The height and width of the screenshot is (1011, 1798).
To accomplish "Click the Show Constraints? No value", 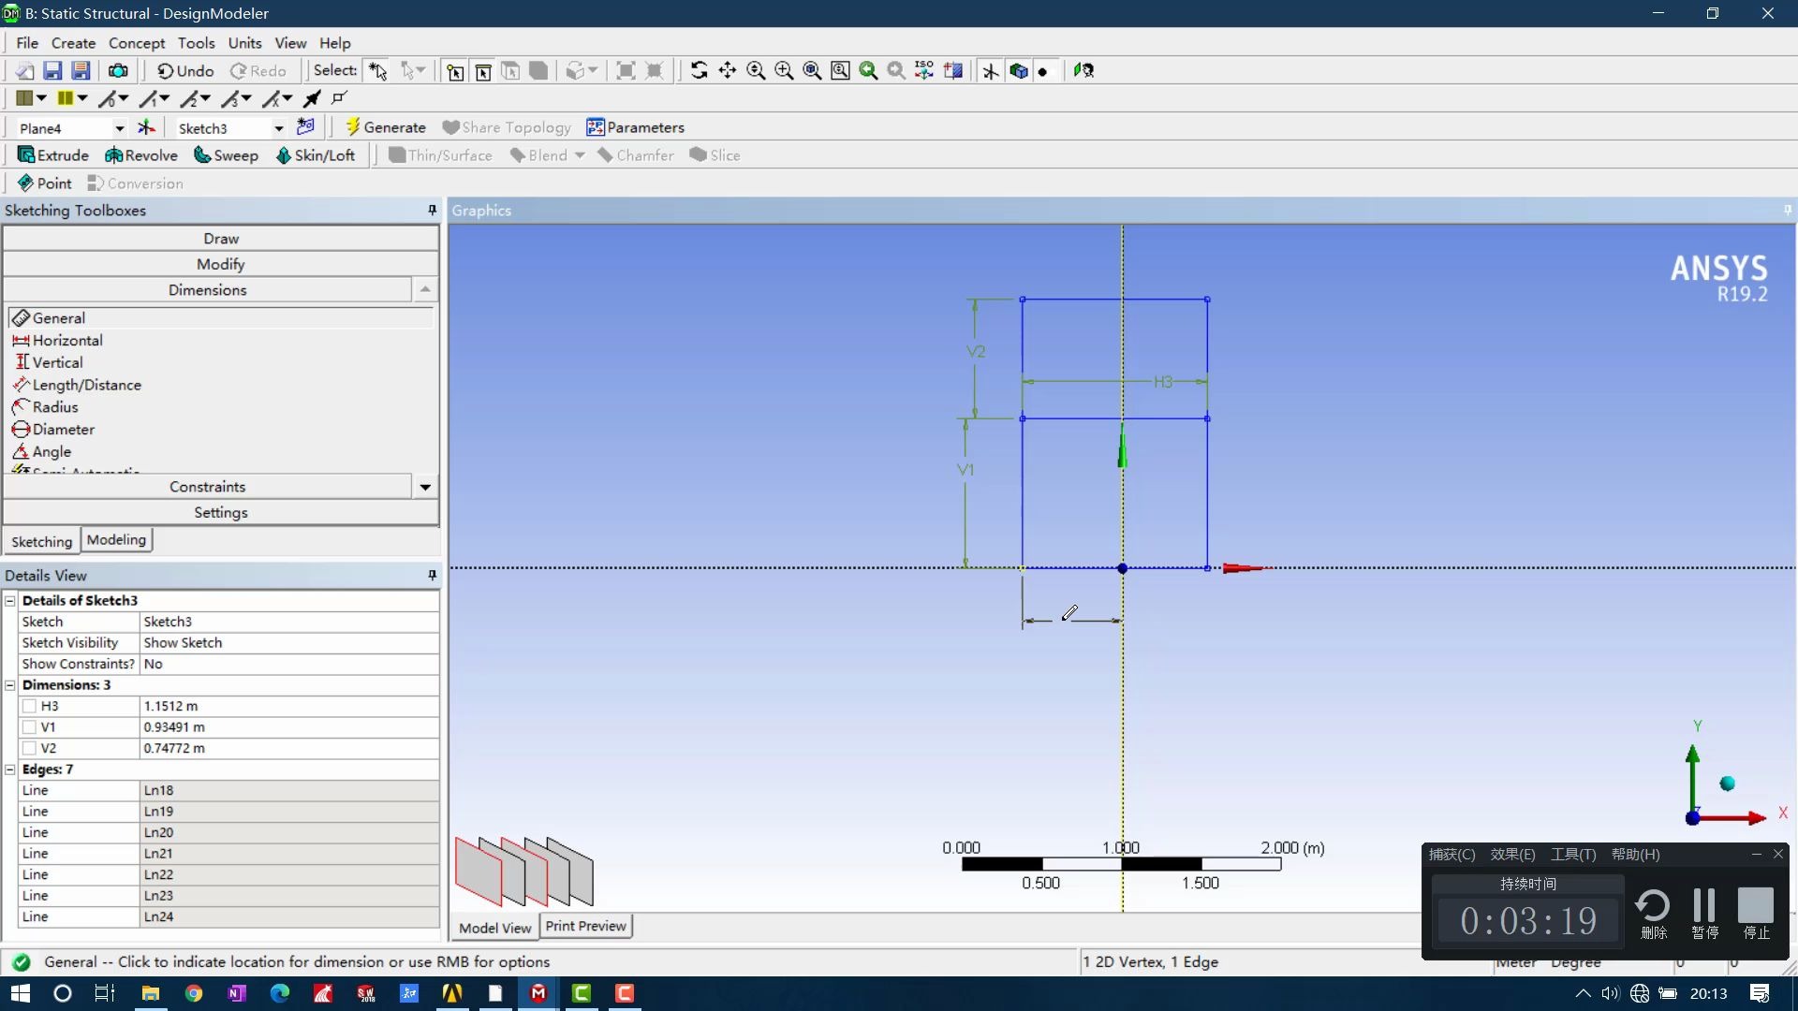I will tap(289, 664).
